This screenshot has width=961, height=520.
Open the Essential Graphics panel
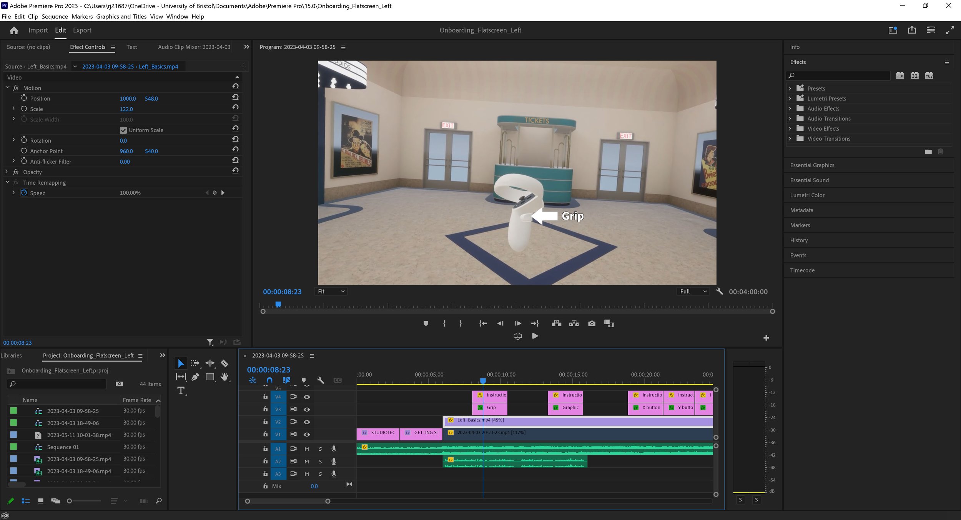[812, 165]
